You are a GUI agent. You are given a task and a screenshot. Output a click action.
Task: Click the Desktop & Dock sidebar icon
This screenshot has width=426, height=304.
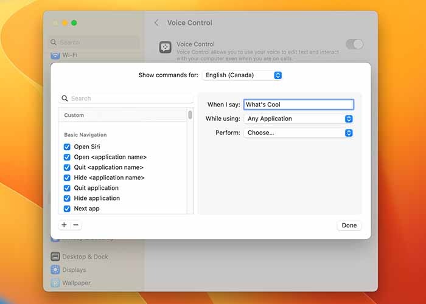[x=55, y=257]
